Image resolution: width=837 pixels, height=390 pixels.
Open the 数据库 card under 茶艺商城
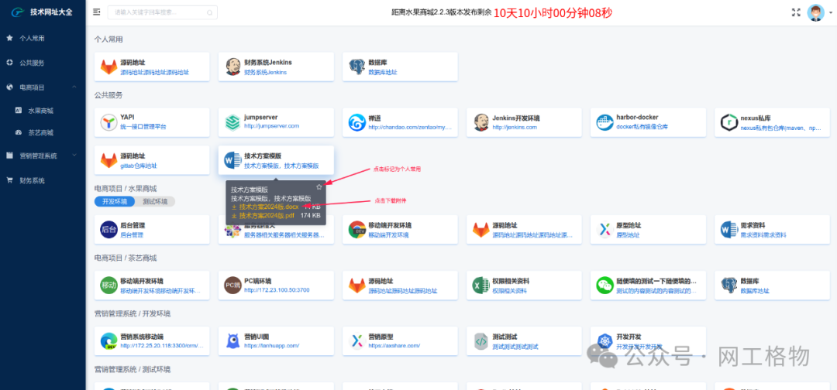click(x=773, y=285)
